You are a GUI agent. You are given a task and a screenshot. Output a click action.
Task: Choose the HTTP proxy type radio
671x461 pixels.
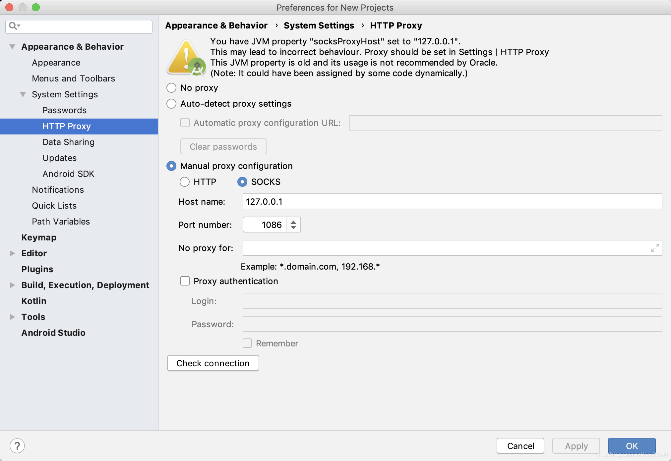tap(185, 182)
